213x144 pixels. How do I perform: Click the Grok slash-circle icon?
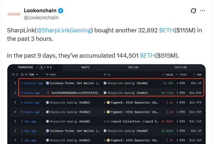point(193,11)
